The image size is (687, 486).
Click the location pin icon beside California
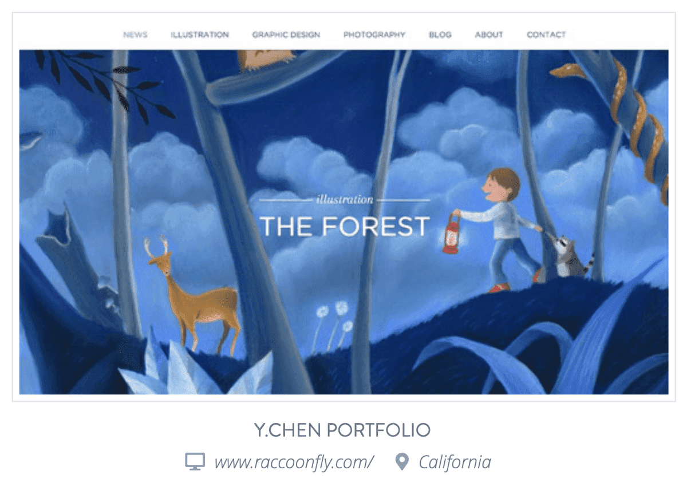[402, 461]
